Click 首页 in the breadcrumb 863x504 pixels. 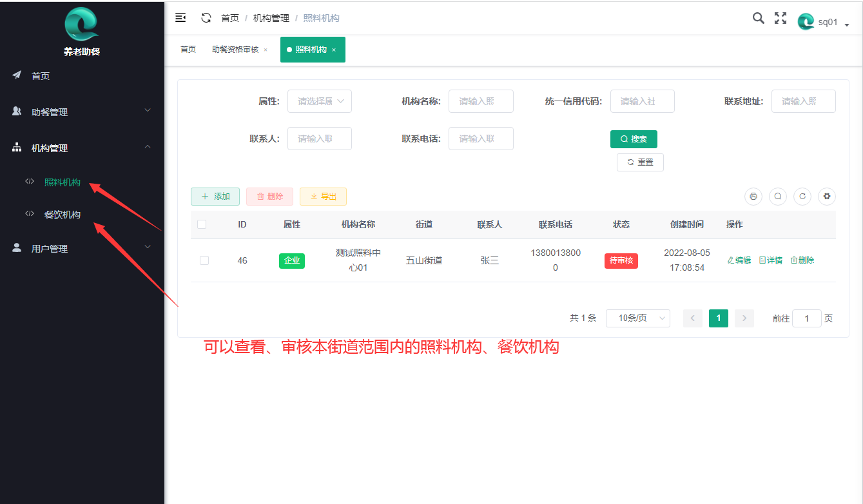230,18
